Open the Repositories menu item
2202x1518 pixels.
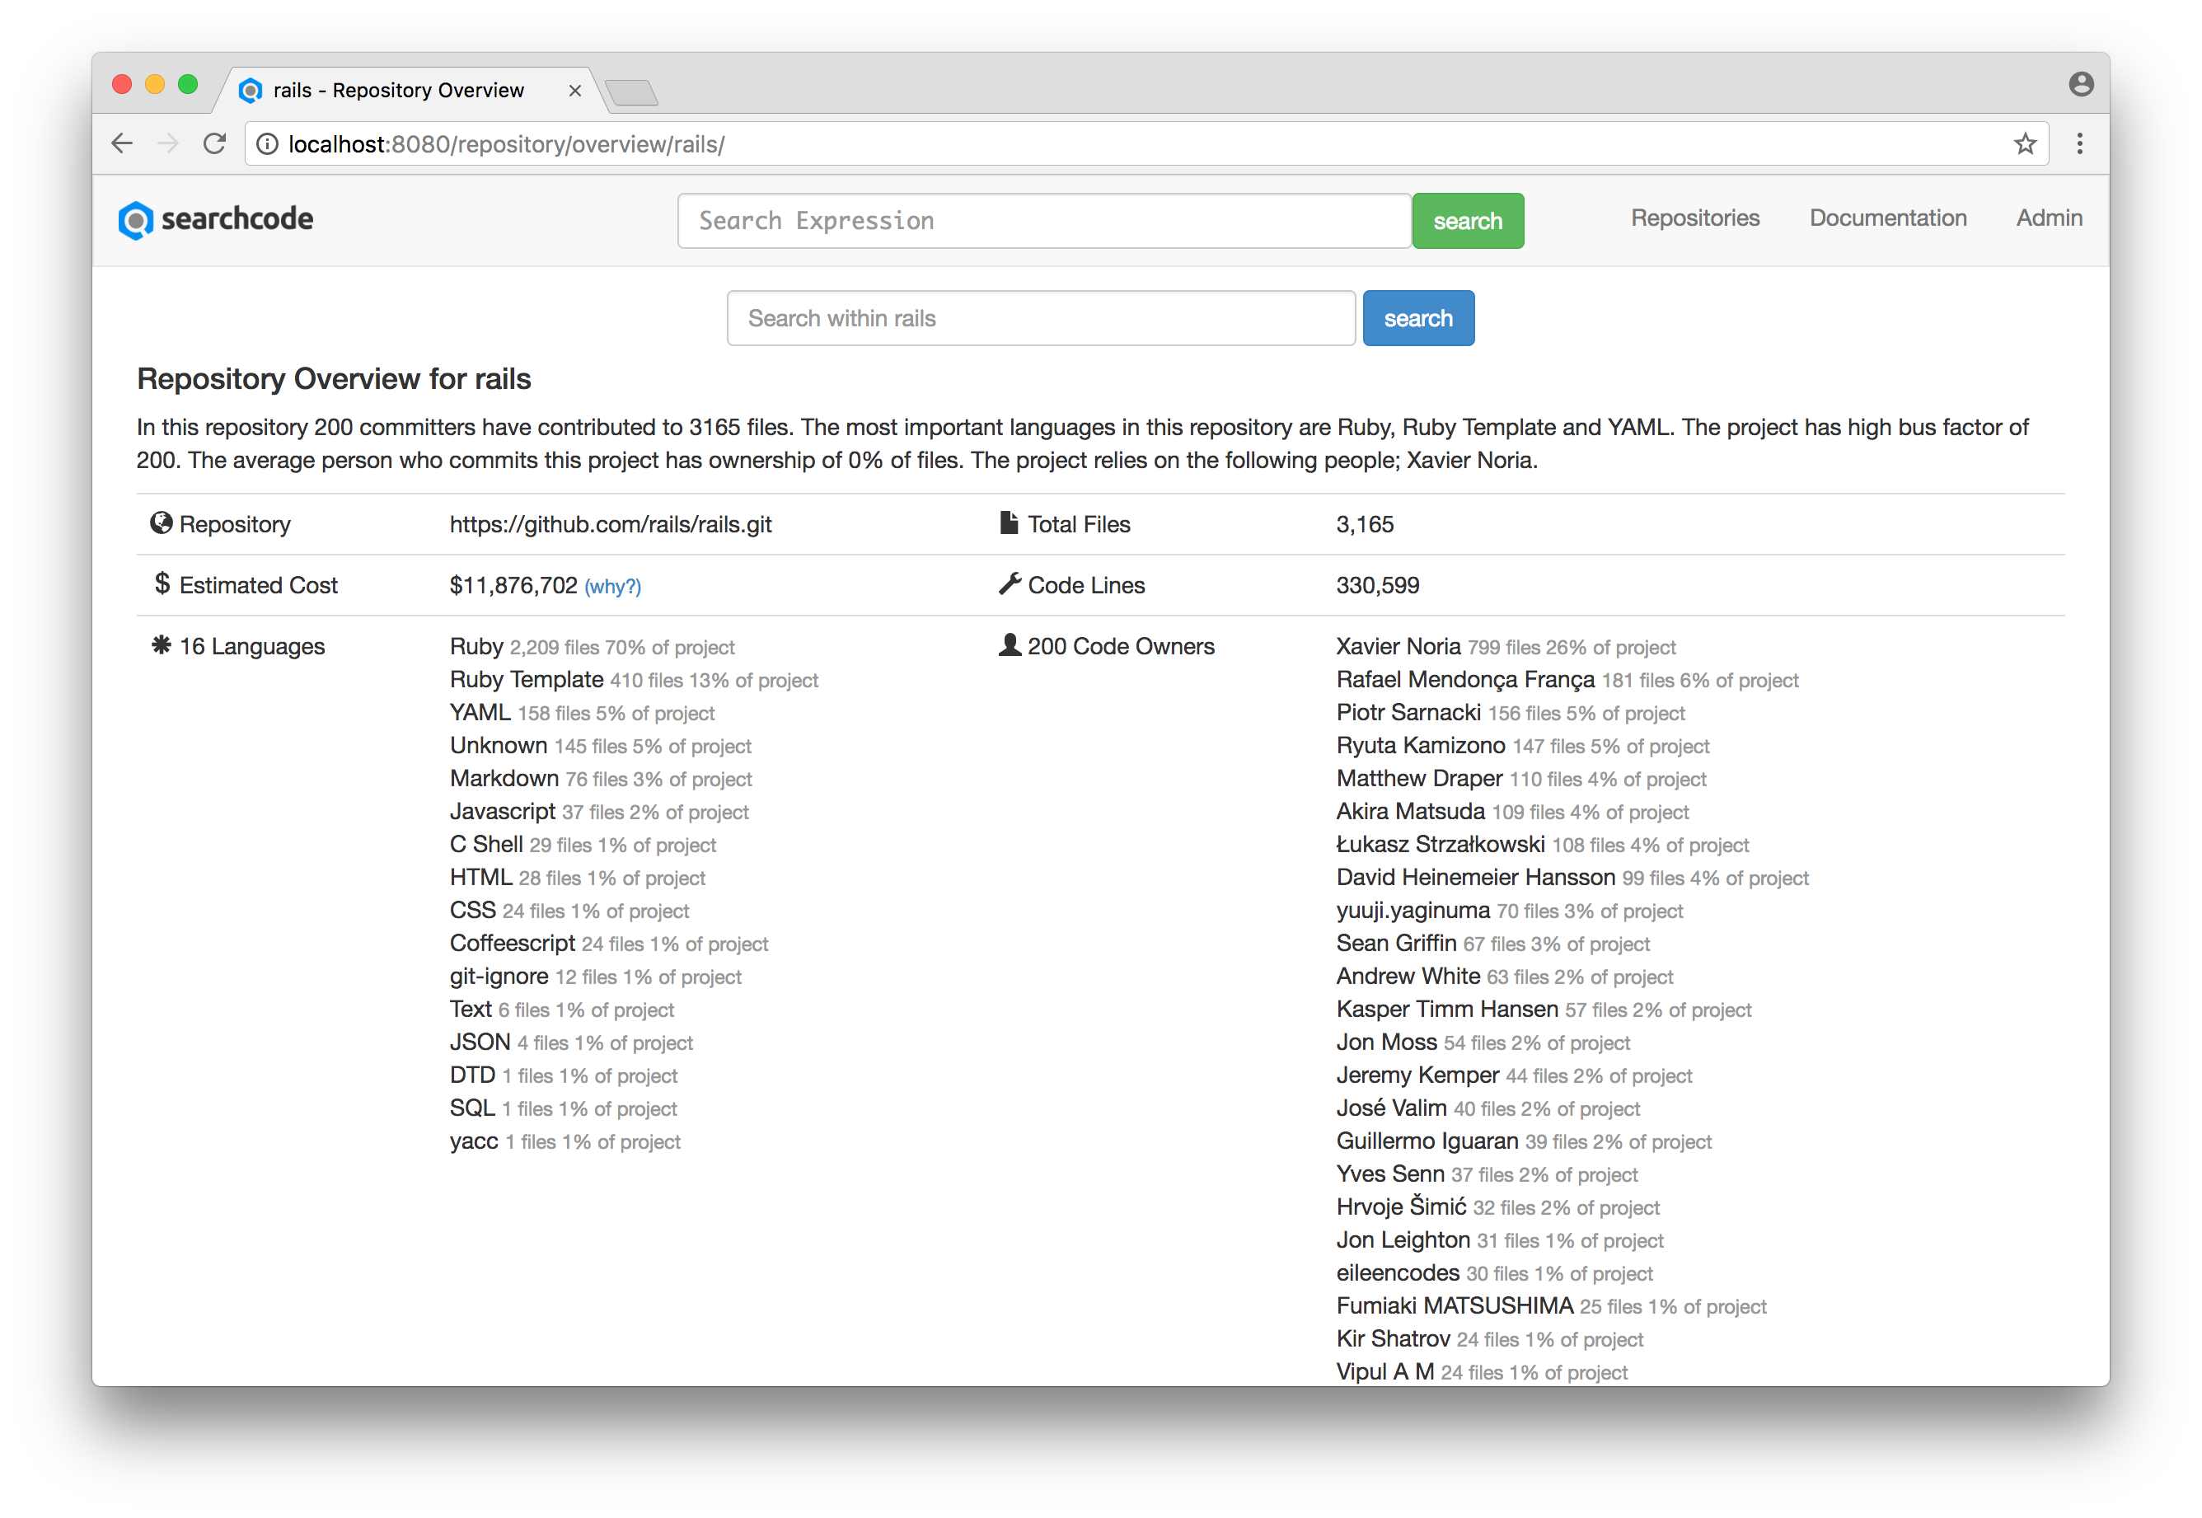point(1695,218)
